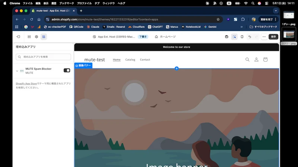Open the Shopify App Store link
Viewport: 298px width, 167px height.
tap(26, 83)
